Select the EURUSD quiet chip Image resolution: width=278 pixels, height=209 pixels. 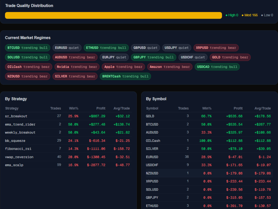[x=67, y=48]
